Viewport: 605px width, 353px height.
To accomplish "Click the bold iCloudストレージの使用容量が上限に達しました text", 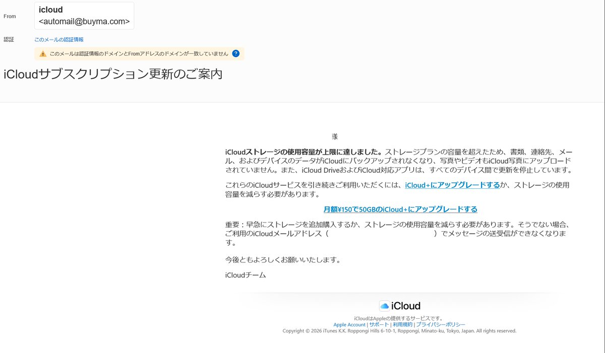I will point(304,152).
